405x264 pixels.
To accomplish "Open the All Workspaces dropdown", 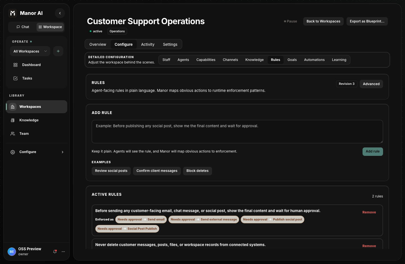I will (x=30, y=51).
